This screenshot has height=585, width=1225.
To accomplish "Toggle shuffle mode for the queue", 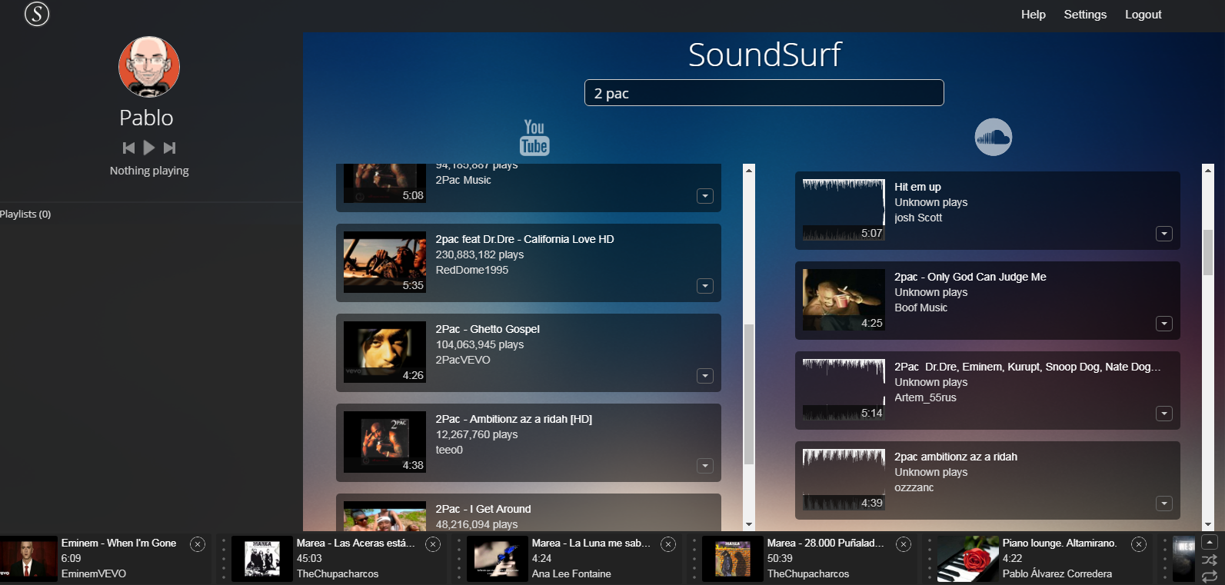I will pos(1210,560).
